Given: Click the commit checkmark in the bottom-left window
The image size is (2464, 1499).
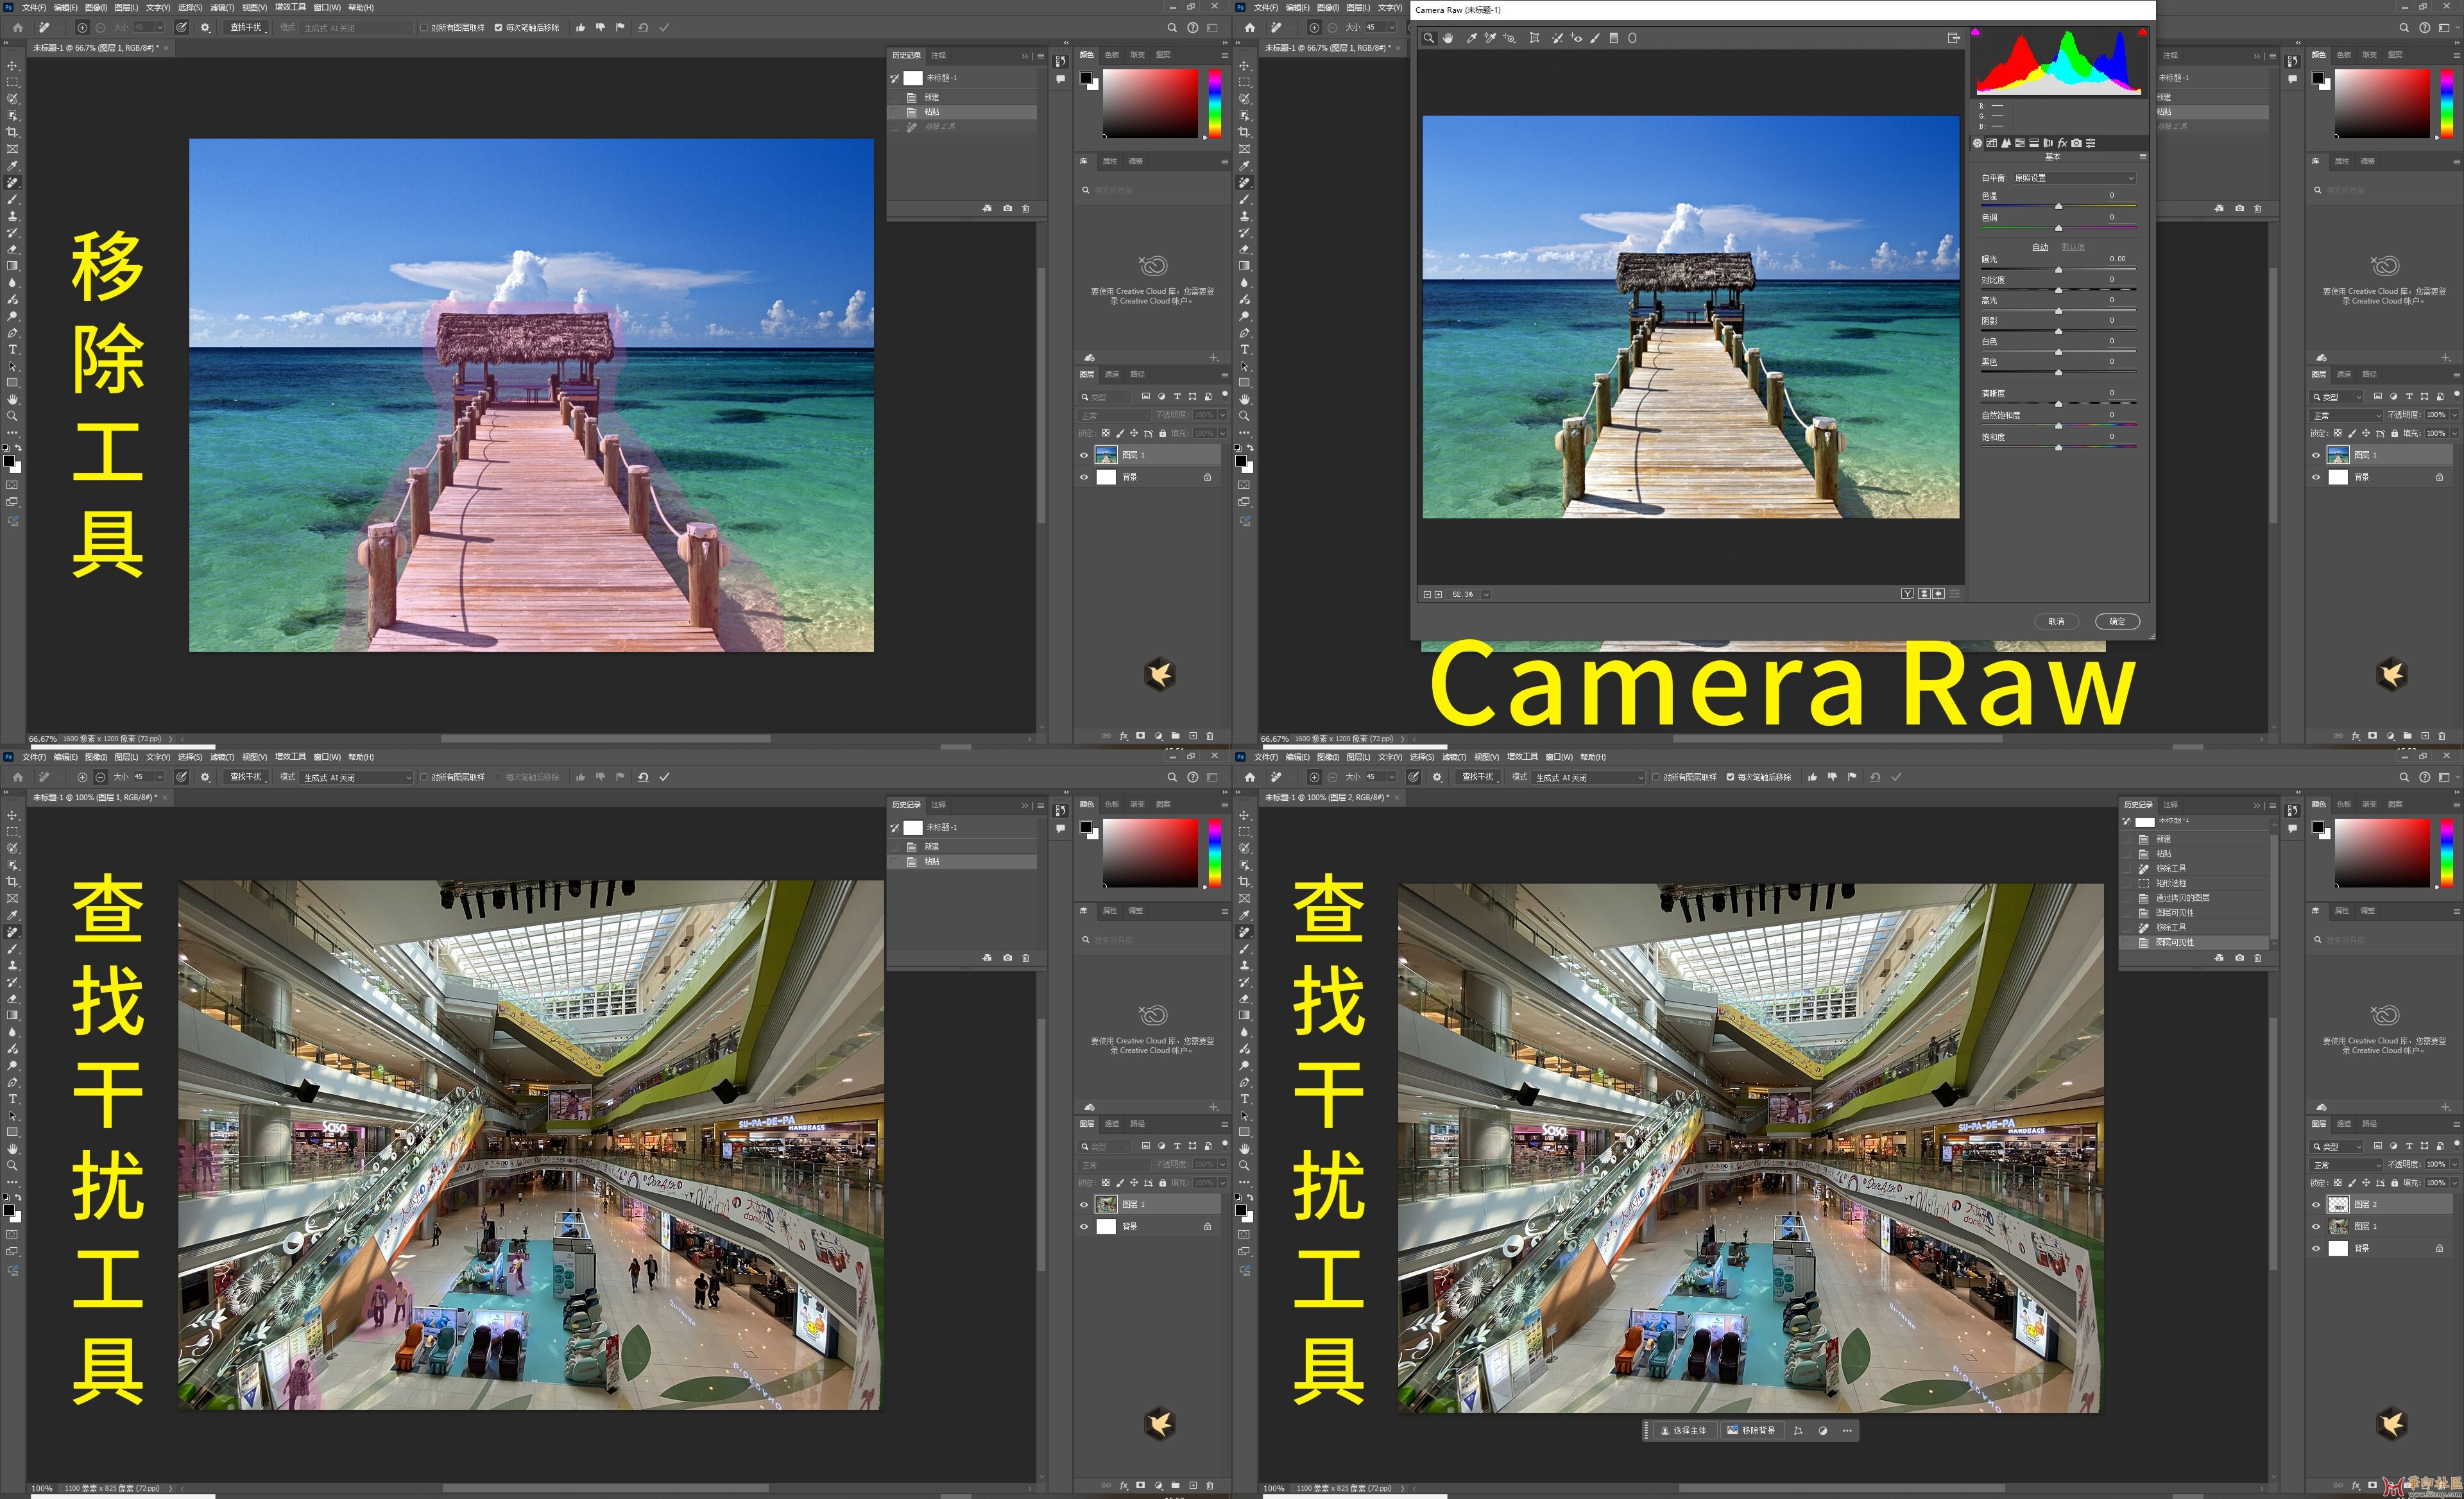Looking at the screenshot, I should [x=664, y=777].
